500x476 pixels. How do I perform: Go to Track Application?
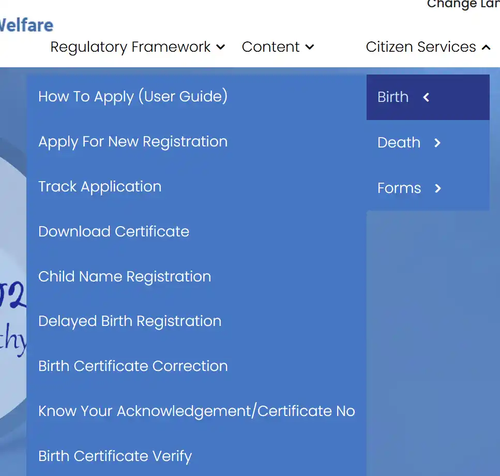click(100, 187)
